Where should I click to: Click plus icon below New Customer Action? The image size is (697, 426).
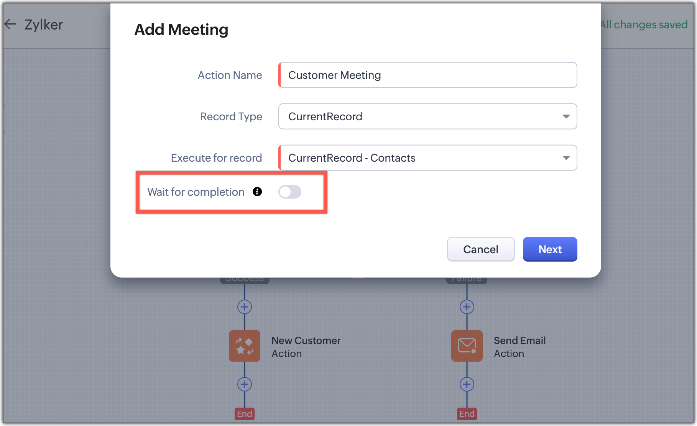tap(244, 384)
